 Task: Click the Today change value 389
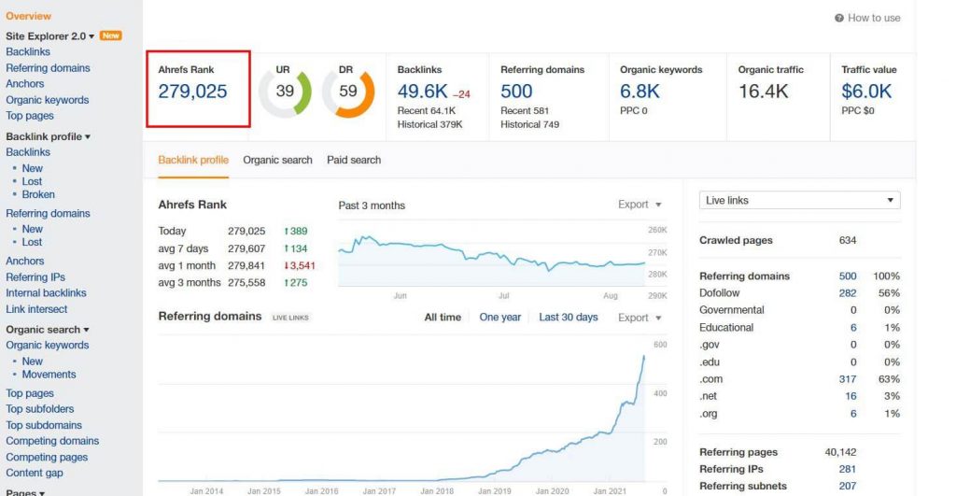[x=296, y=232]
